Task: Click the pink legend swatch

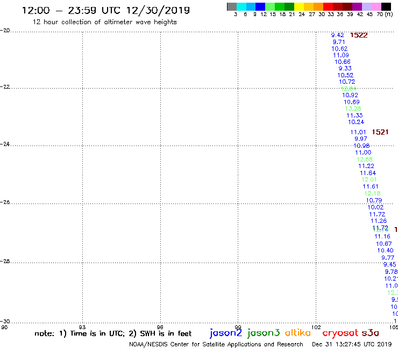Action: pyautogui.click(x=376, y=6)
